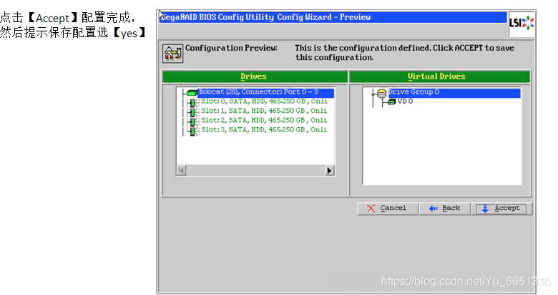Click the Drive Group 0 disk stack icon
This screenshot has height=295, width=558.
point(381,94)
